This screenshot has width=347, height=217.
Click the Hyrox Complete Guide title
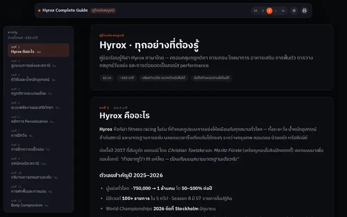[65, 10]
